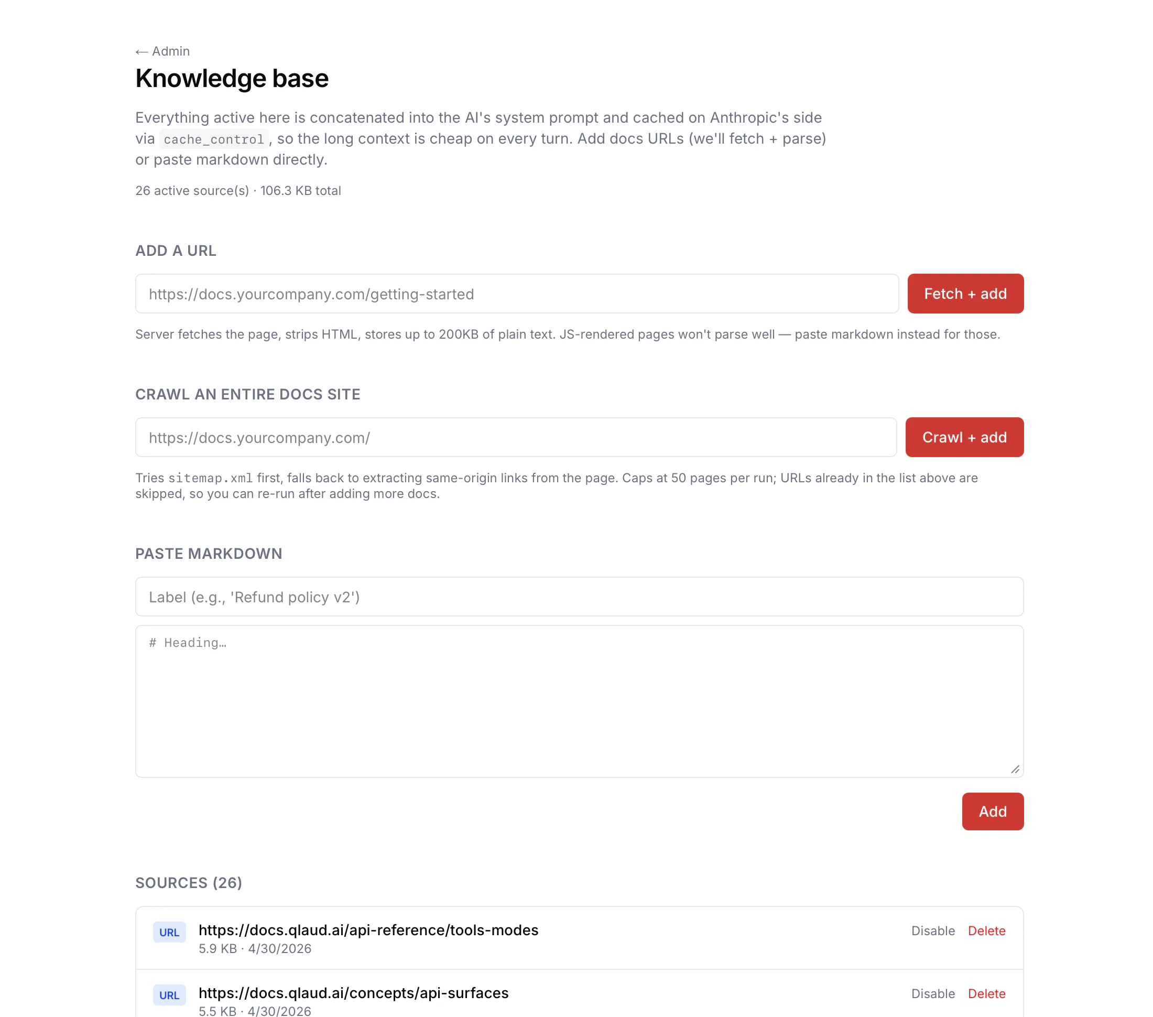Click the 26 active sources summary text

coord(237,191)
